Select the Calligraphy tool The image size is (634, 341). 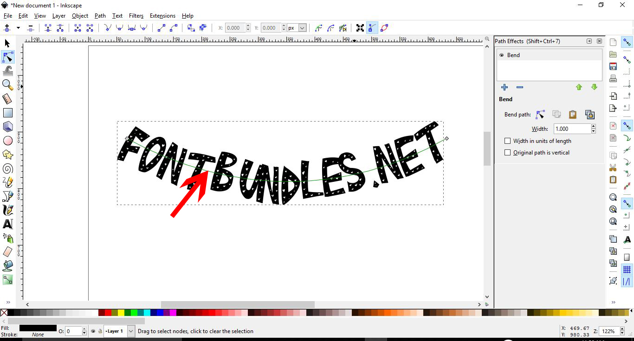pyautogui.click(x=8, y=210)
